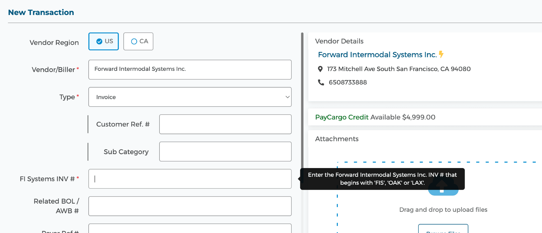Click the map pin address icon
The width and height of the screenshot is (542, 233).
pyautogui.click(x=320, y=69)
